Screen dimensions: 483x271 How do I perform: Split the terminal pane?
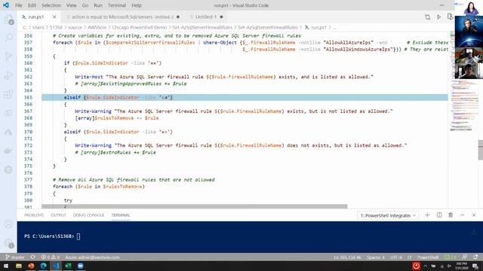pyautogui.click(x=439, y=215)
